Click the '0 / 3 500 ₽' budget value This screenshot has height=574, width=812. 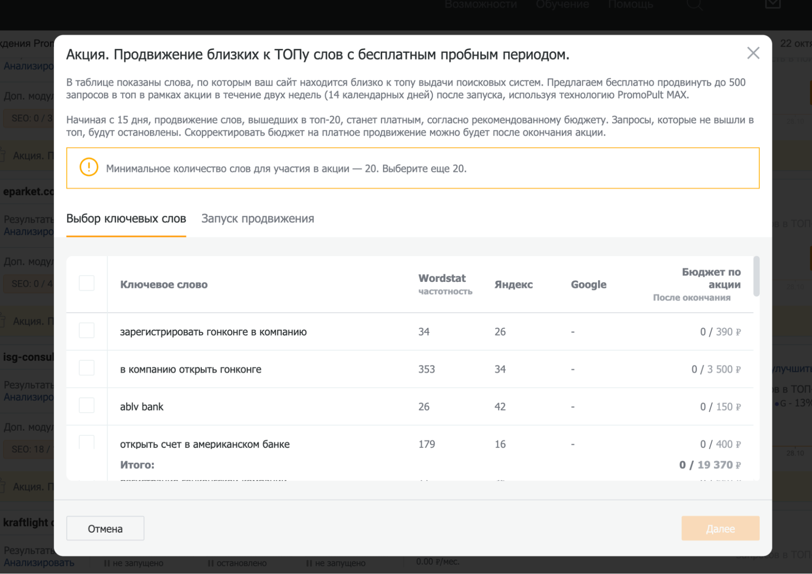(716, 369)
